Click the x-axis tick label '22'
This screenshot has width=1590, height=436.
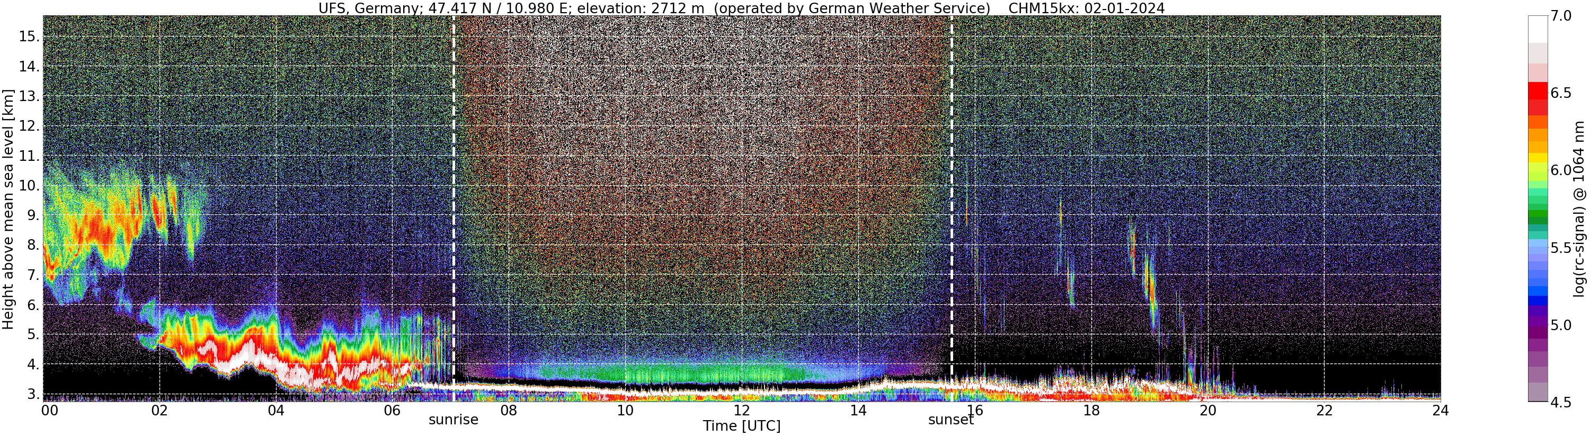click(1324, 410)
